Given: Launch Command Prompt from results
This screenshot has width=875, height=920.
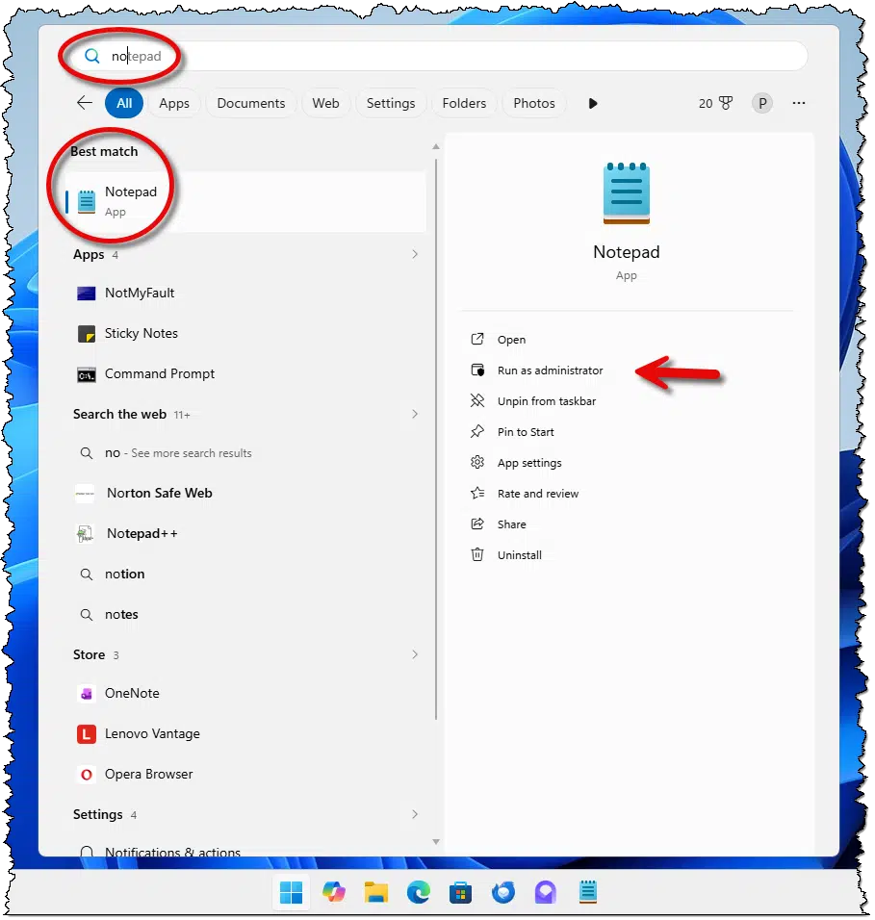Looking at the screenshot, I should pos(159,374).
